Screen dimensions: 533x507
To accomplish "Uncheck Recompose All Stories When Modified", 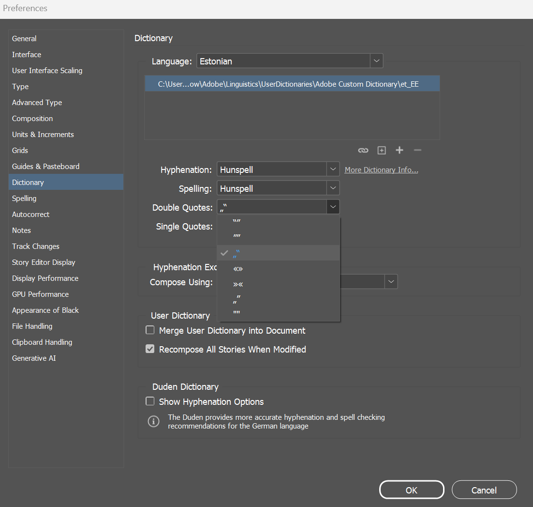I will [150, 349].
